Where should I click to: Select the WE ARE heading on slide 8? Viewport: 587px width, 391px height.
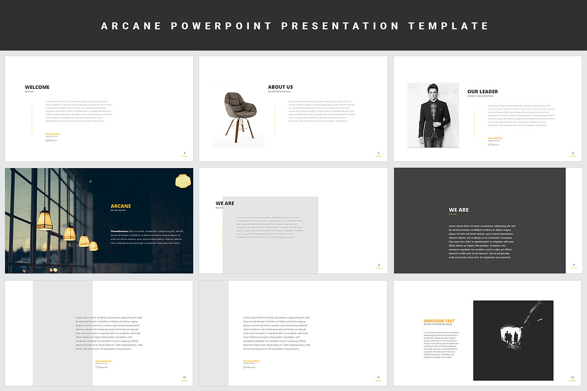(224, 203)
